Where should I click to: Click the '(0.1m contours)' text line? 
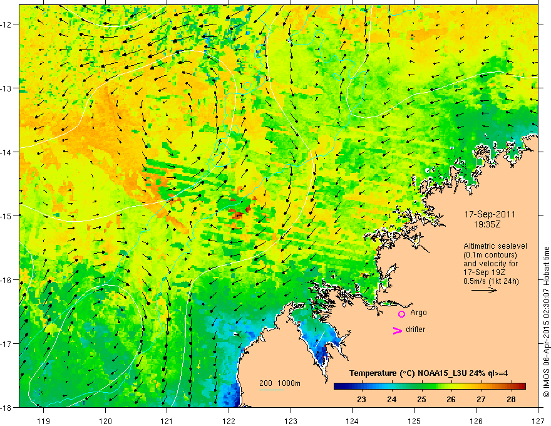490,255
